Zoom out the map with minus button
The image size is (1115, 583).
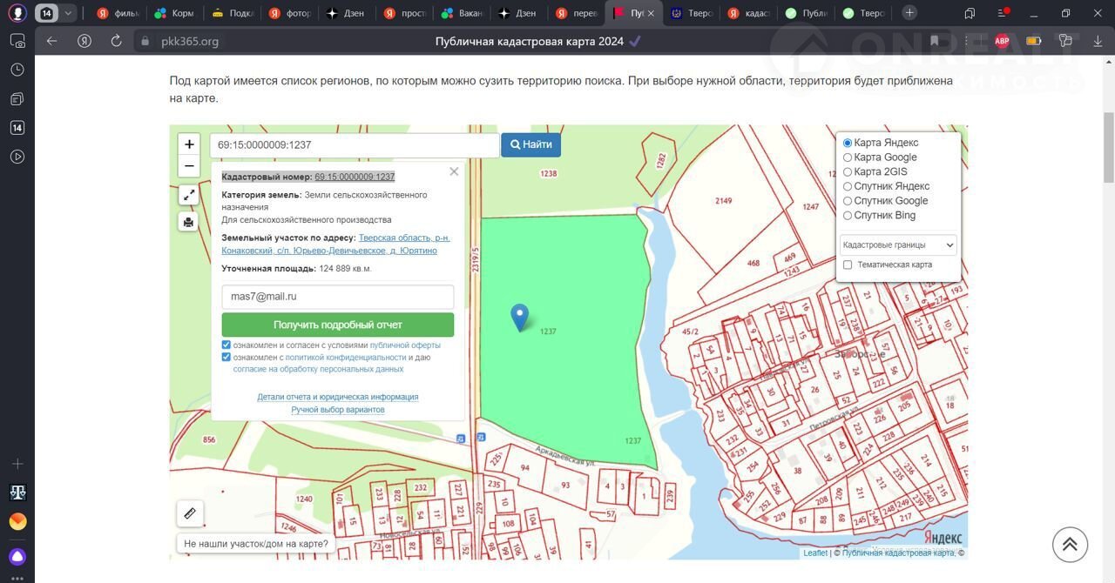pyautogui.click(x=189, y=166)
